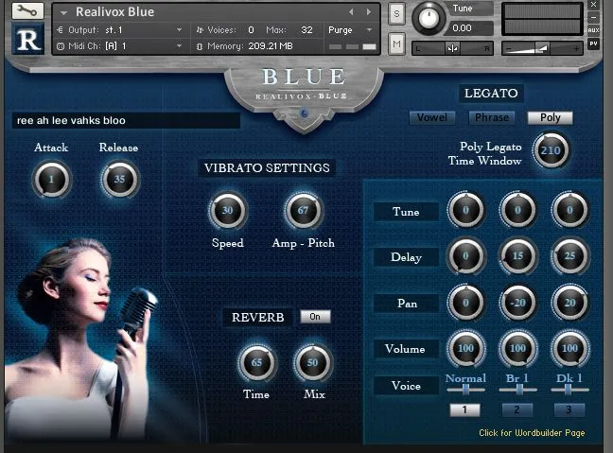The height and width of the screenshot is (453, 613).
Task: Enable Vowel legato mode
Action: [x=432, y=117]
